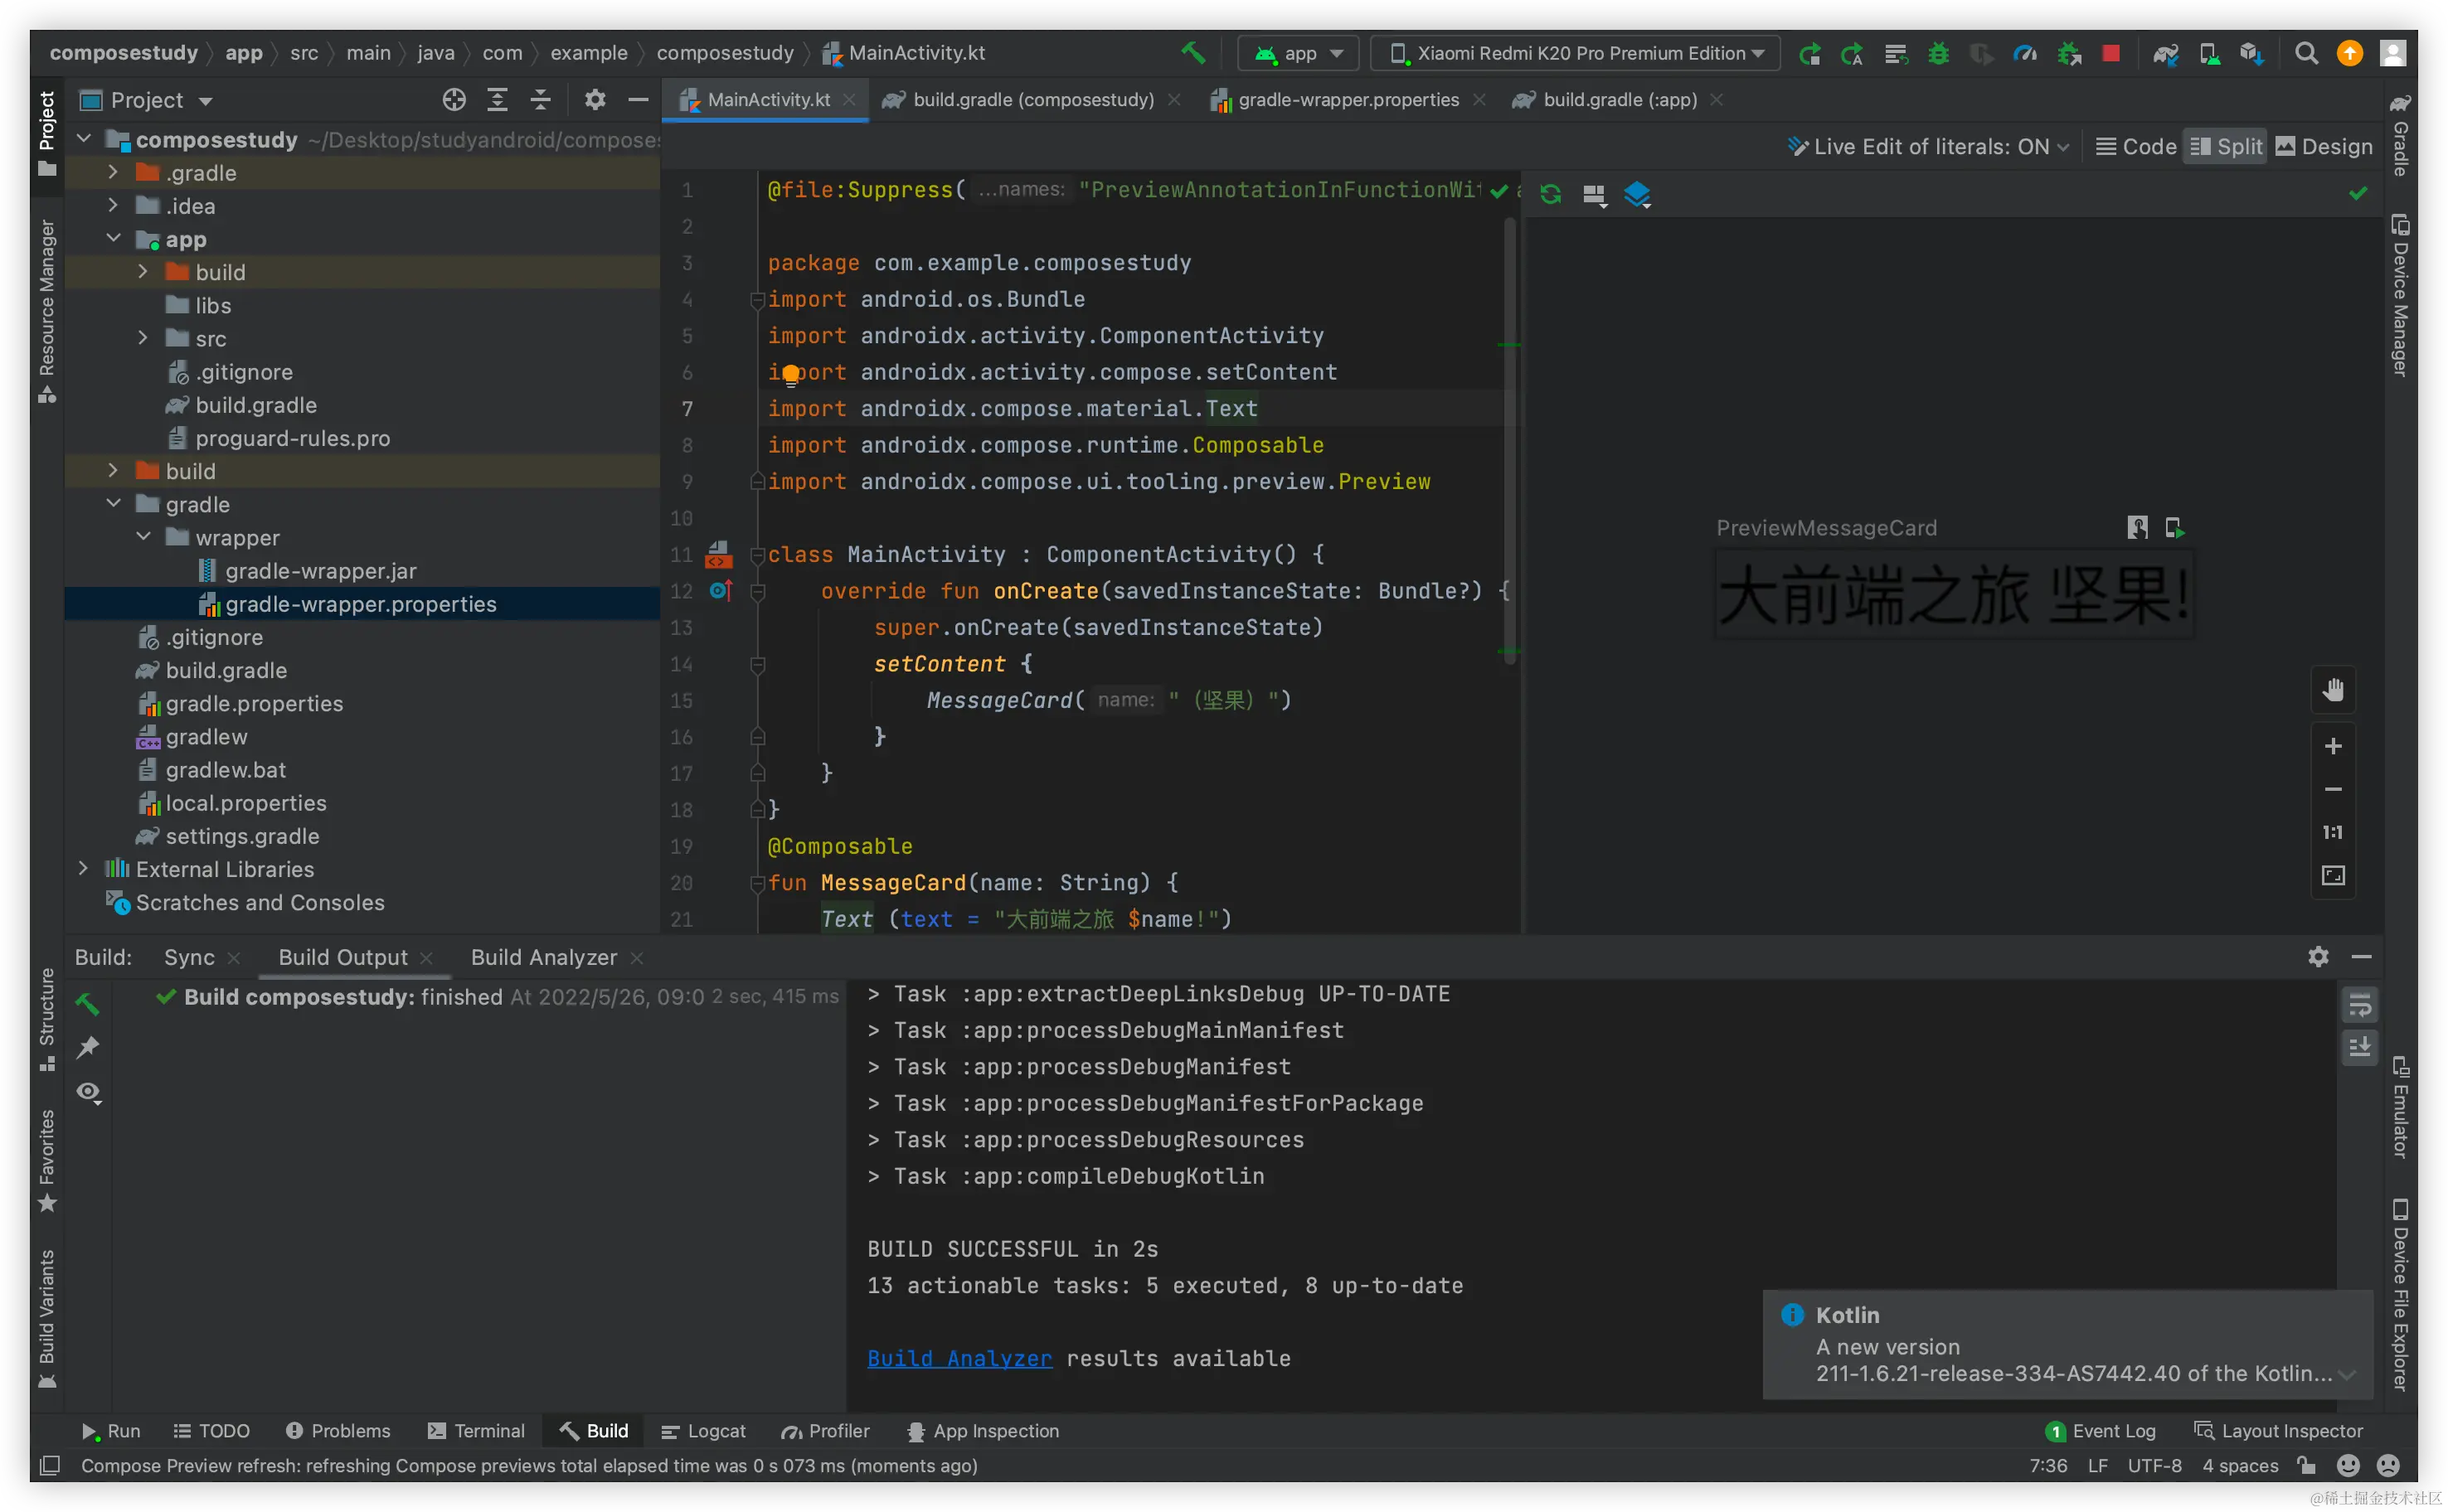Open the Build Analyzer tab
This screenshot has height=1512, width=2448.
(x=543, y=957)
